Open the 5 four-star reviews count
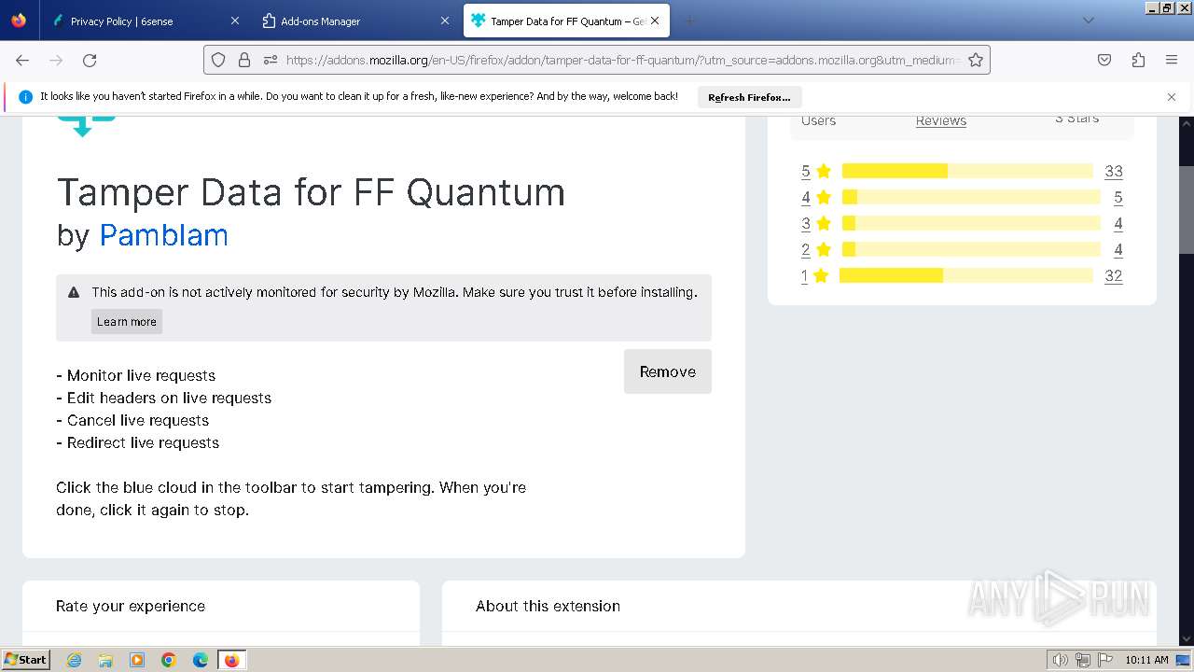The width and height of the screenshot is (1194, 672). (x=1118, y=197)
